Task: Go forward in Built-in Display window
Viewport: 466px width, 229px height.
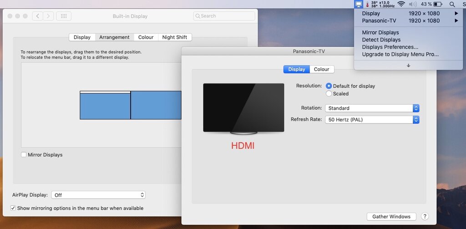Action: [48, 16]
